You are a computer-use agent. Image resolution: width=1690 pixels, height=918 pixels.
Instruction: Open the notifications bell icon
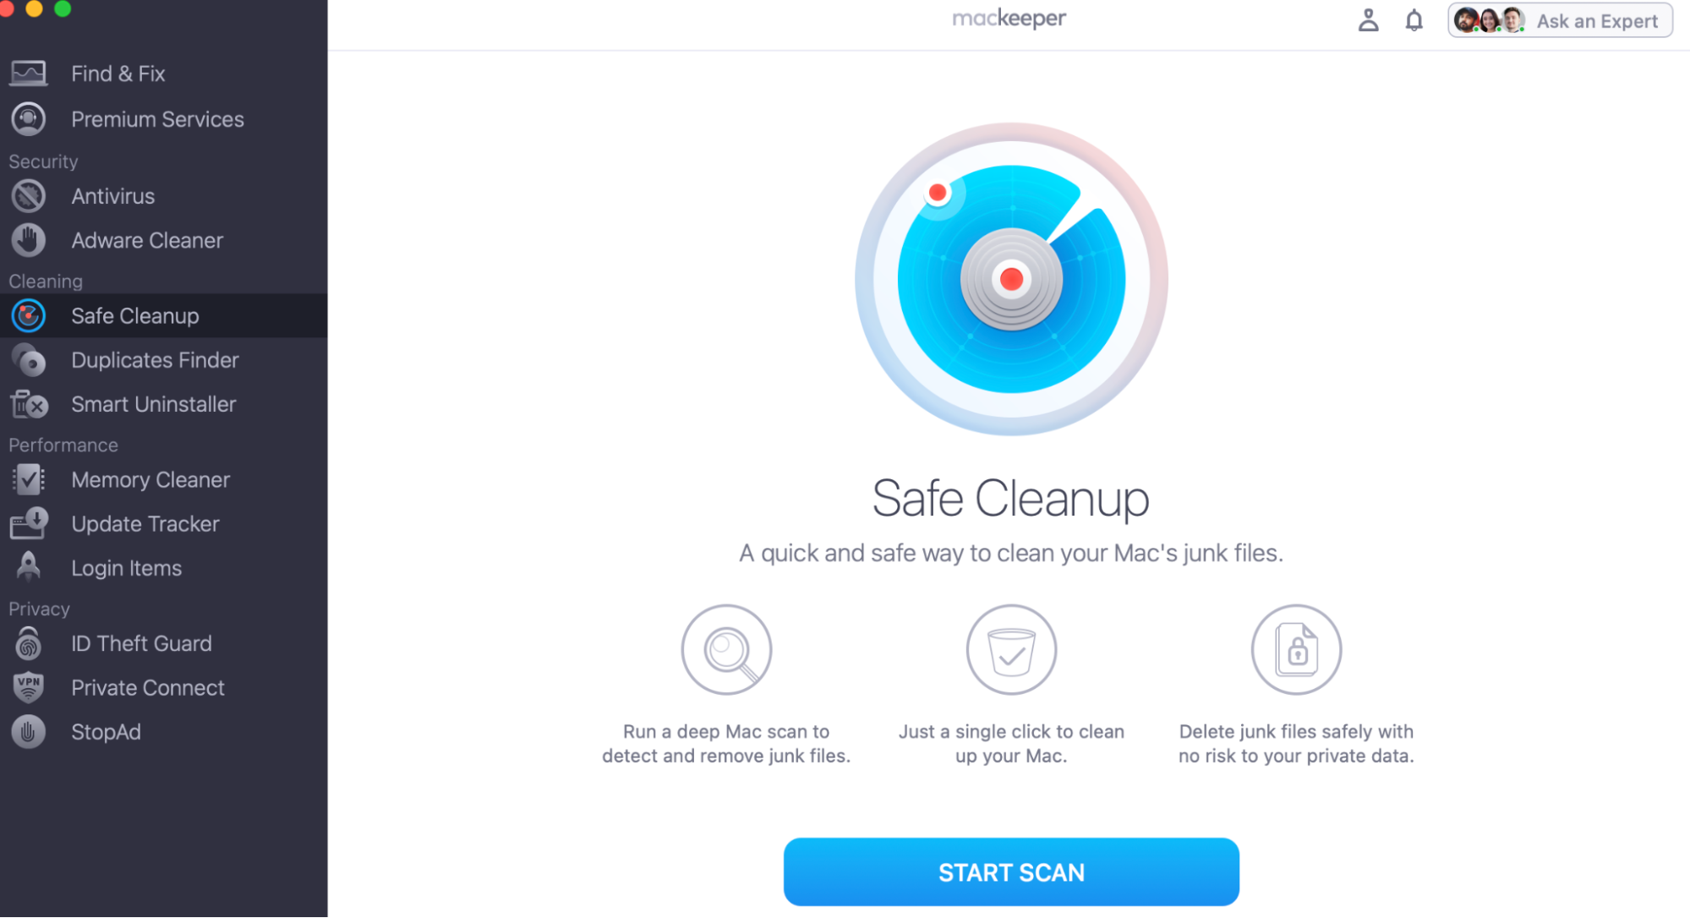tap(1414, 20)
